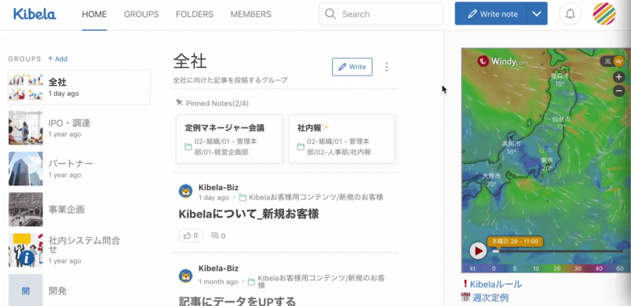Screen dimensions: 631x306
Task: Zoom in on the Windy map
Action: [x=618, y=77]
